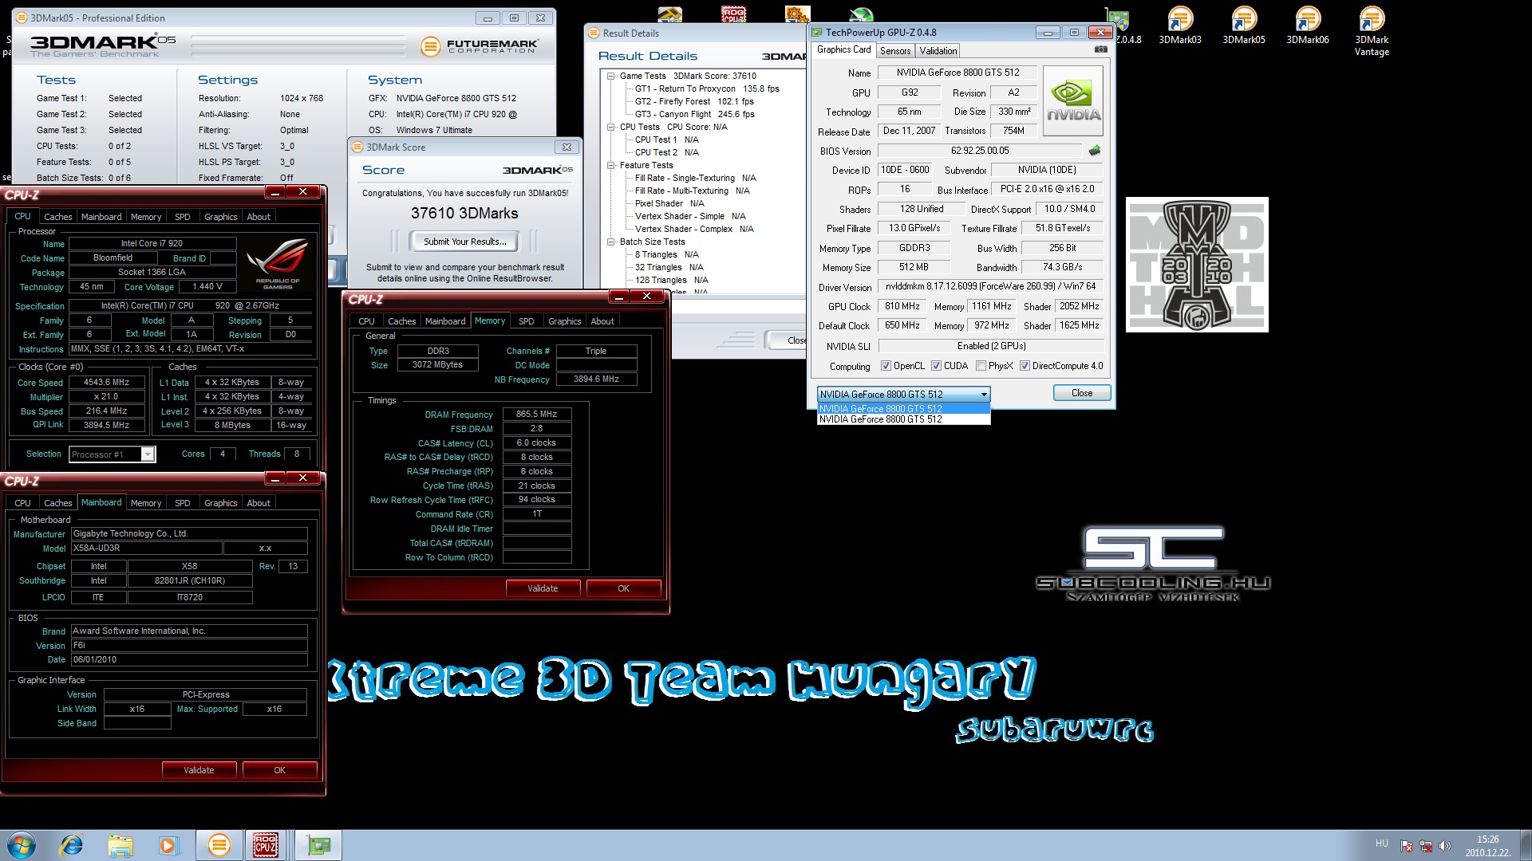Toggle the PhysX checkbox
This screenshot has width=1532, height=861.
[x=981, y=366]
